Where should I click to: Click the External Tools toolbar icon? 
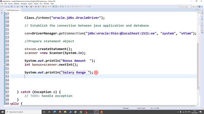(31, 7)
